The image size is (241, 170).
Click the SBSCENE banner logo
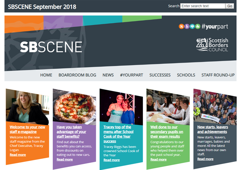51,47
